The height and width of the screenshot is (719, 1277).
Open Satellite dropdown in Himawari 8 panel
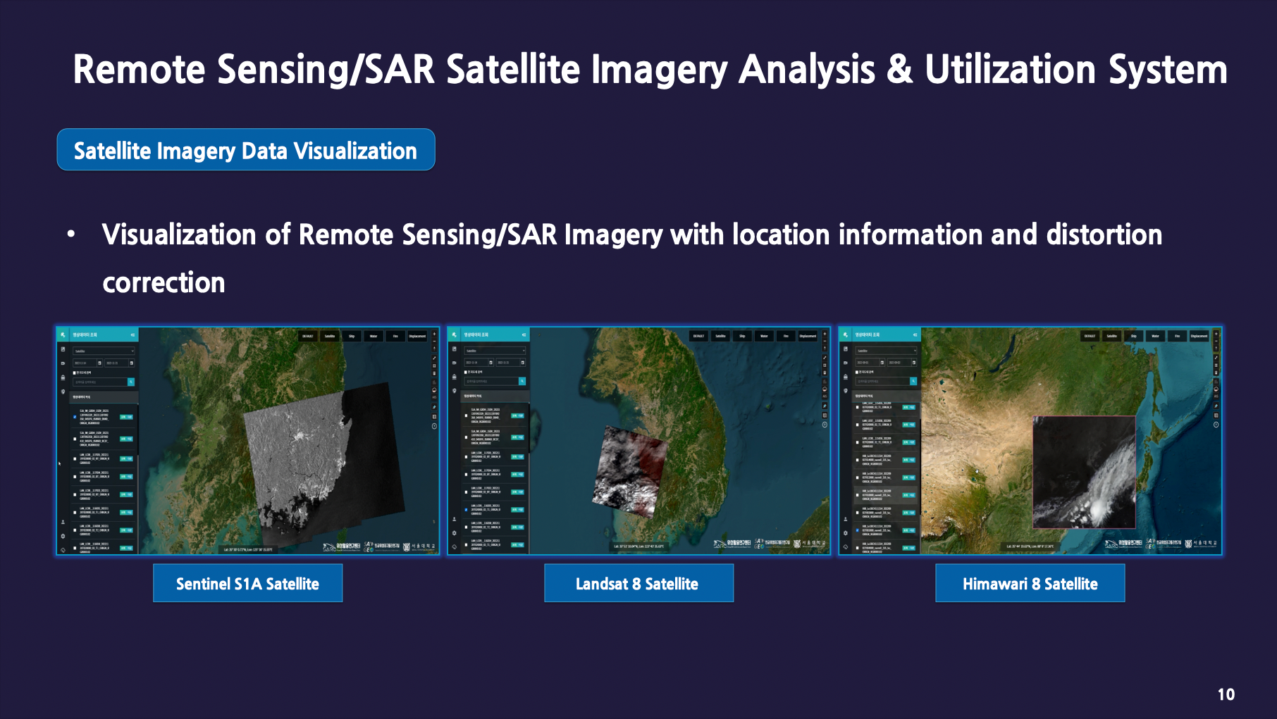click(886, 351)
